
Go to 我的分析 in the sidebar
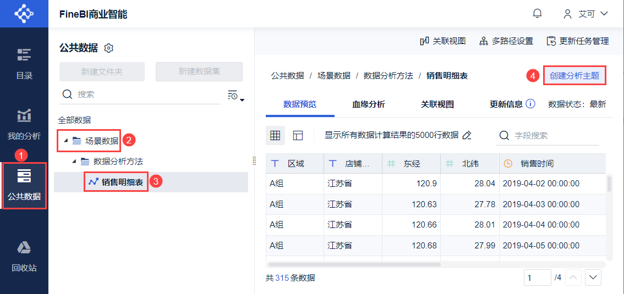[24, 124]
